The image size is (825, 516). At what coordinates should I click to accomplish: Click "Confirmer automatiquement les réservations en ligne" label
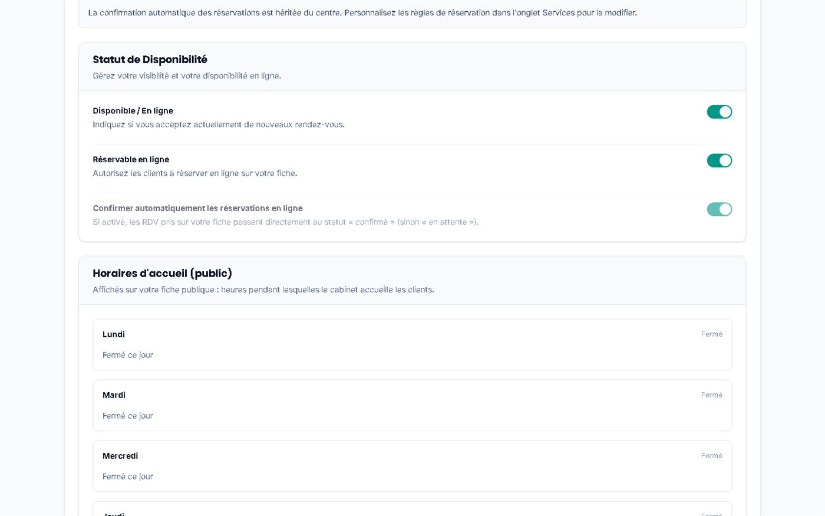(198, 208)
